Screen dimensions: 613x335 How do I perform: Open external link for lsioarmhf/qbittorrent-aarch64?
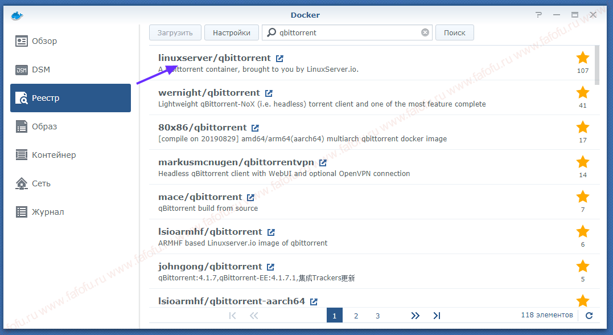coord(314,302)
